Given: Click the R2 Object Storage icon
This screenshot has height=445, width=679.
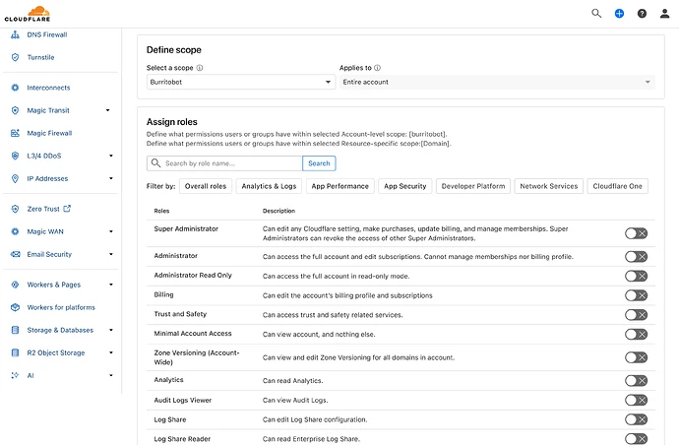Looking at the screenshot, I should (15, 352).
